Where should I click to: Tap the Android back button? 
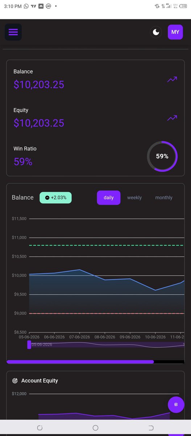click(x=151, y=428)
